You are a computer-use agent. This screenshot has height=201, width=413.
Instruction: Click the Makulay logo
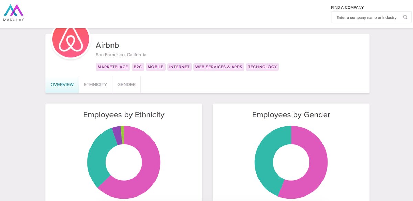click(14, 13)
